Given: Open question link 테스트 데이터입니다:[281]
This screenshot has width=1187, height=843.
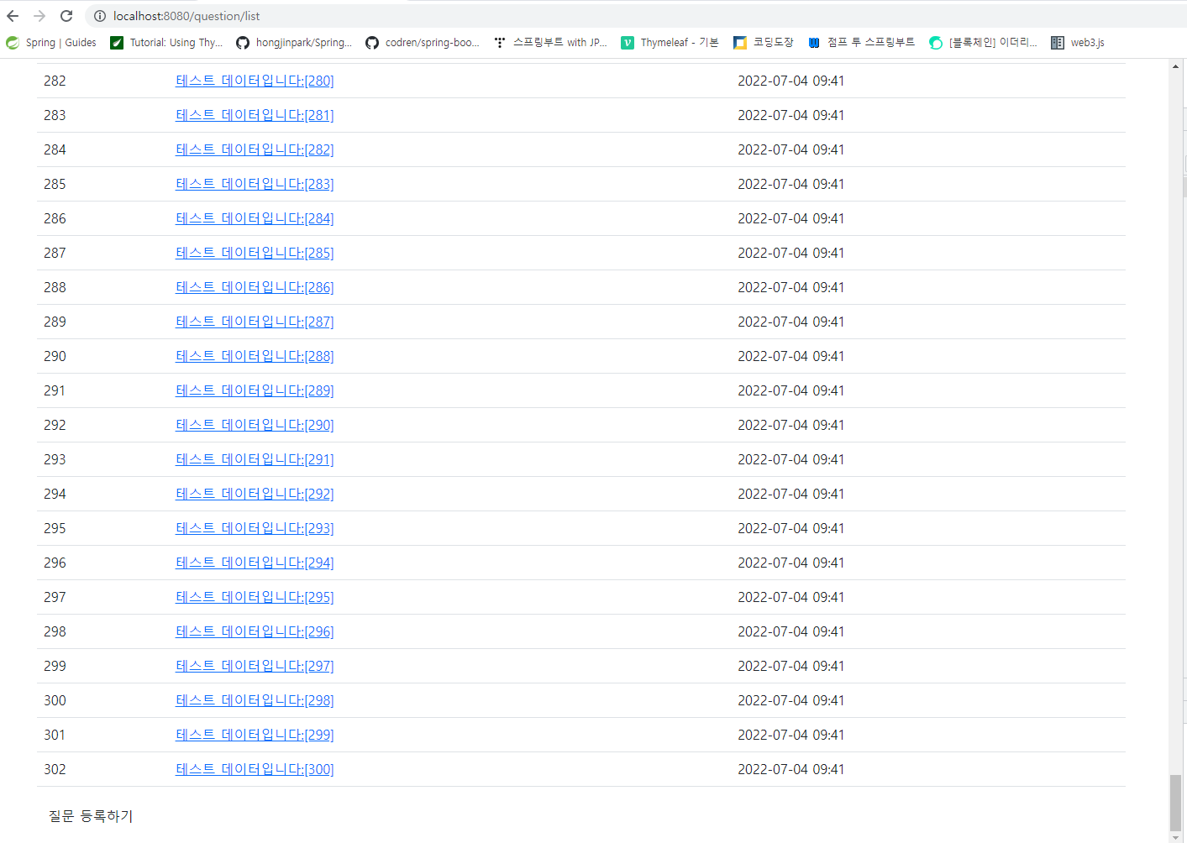Looking at the screenshot, I should tap(255, 115).
